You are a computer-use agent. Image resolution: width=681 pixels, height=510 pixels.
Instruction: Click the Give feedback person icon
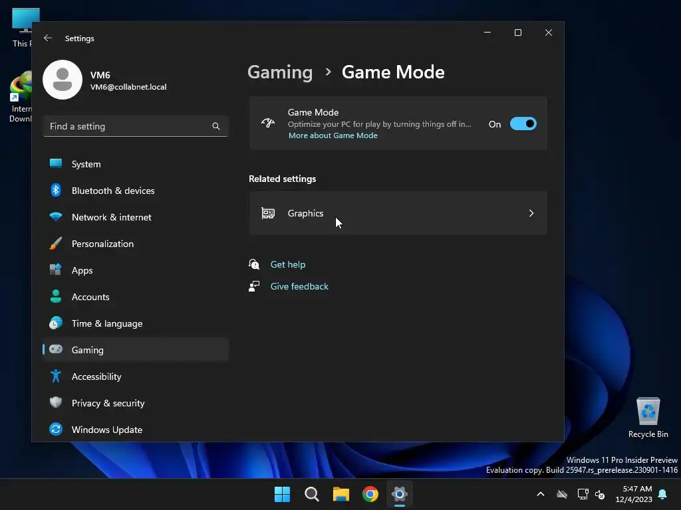pyautogui.click(x=254, y=286)
